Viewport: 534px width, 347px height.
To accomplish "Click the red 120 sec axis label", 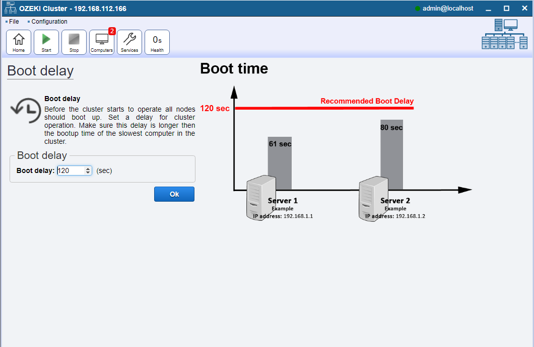I will tap(215, 109).
